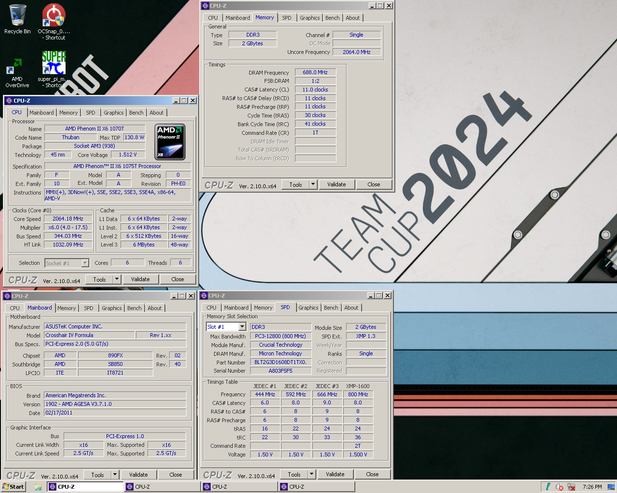Click Validate in the CPU window
This screenshot has height=493, width=617.
(140, 279)
